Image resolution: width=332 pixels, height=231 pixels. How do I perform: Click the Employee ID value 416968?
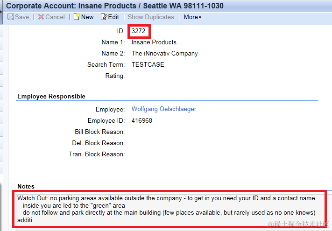[141, 120]
